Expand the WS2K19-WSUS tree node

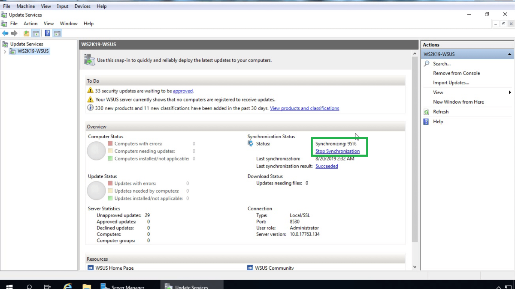[5, 51]
